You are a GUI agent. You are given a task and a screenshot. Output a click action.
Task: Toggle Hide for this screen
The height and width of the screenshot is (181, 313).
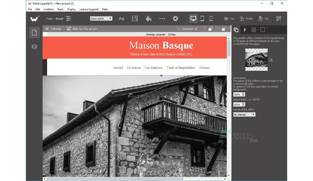[x=82, y=29]
